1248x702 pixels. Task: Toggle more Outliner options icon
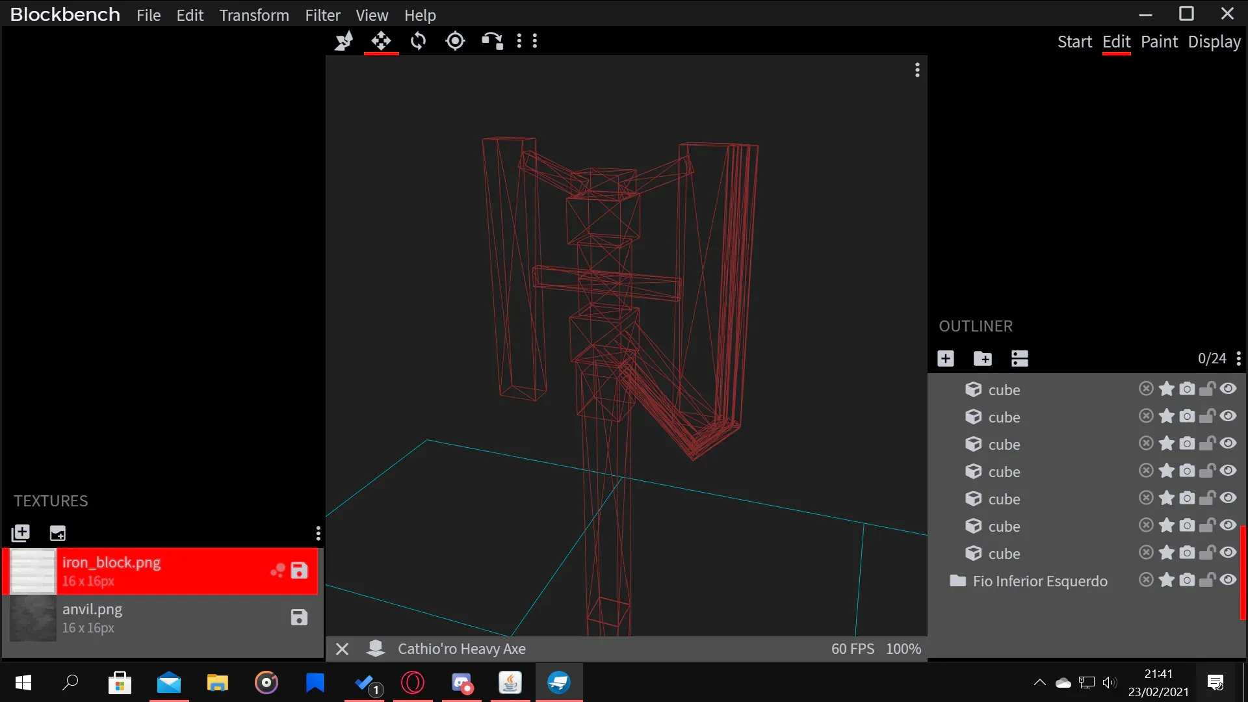point(1020,358)
